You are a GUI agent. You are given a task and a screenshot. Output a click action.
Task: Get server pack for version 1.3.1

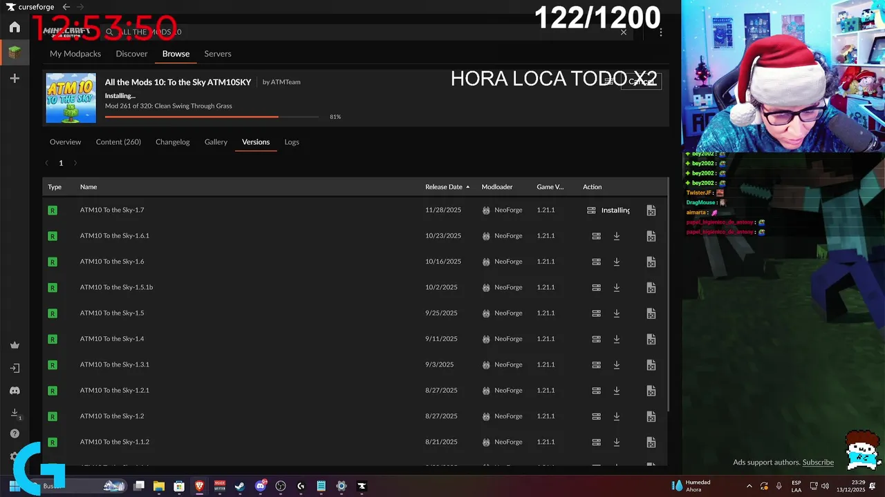[596, 364]
